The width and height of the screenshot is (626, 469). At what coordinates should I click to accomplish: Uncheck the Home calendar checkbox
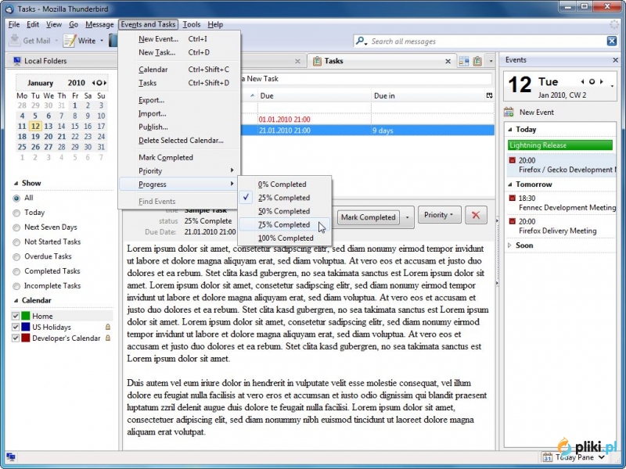(x=16, y=316)
